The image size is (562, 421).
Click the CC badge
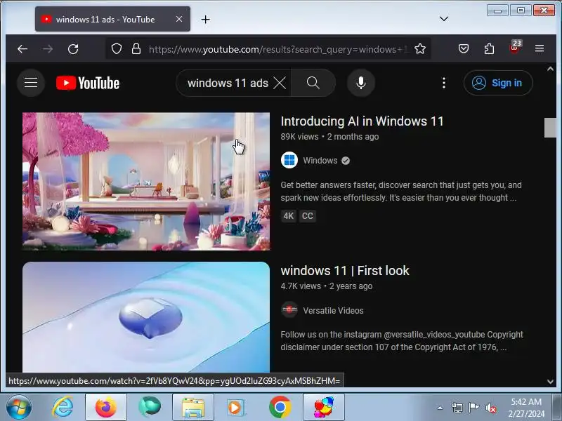(308, 216)
